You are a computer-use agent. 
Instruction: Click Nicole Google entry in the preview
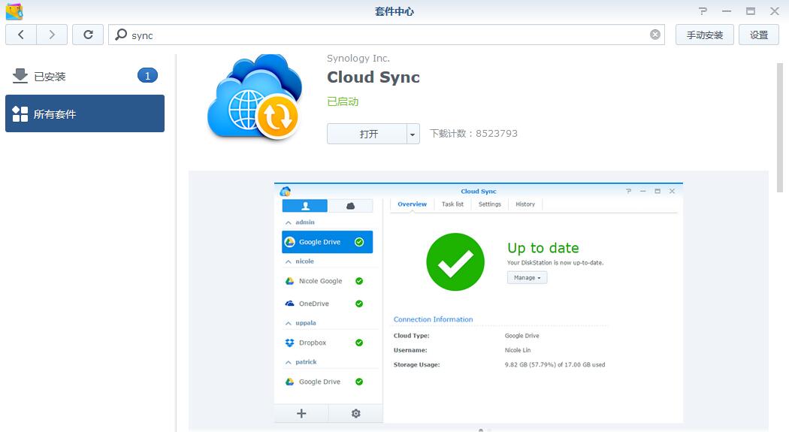[x=327, y=281]
